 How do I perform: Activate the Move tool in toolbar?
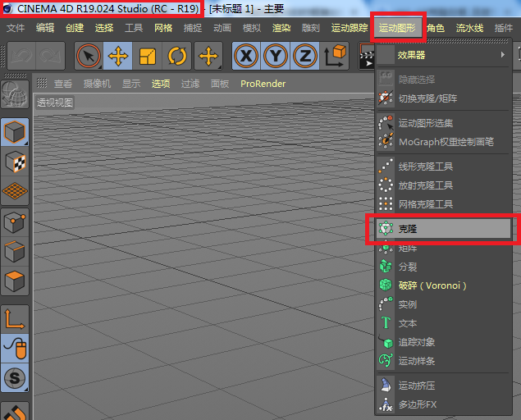pyautogui.click(x=117, y=56)
